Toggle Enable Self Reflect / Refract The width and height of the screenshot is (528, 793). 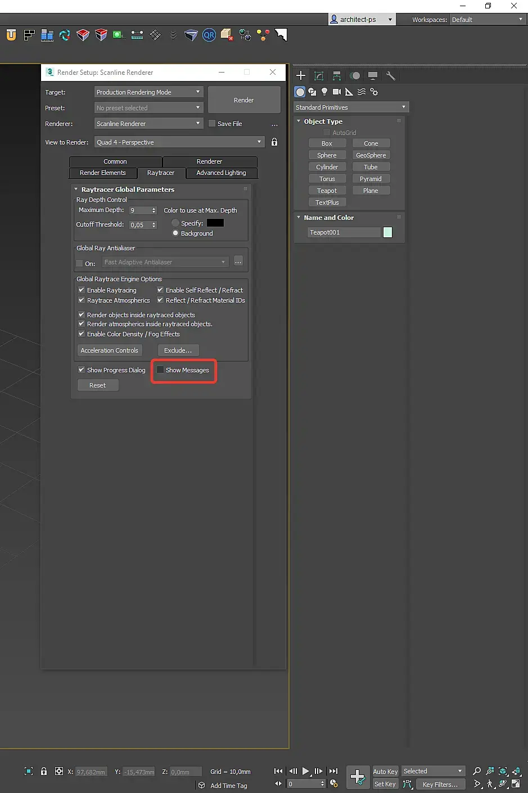click(160, 290)
